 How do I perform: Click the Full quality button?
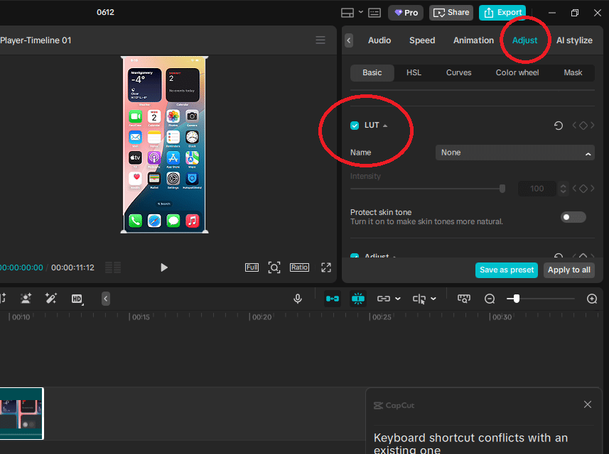(252, 267)
